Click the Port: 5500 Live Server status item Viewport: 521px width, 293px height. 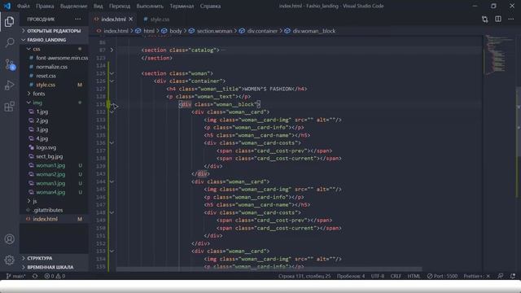[x=442, y=276]
